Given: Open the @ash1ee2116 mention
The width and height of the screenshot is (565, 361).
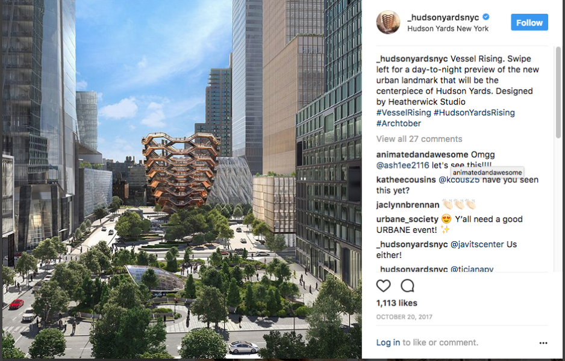Looking at the screenshot, I should 402,165.
